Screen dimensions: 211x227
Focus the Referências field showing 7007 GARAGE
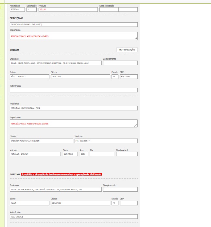pyautogui.click(x=74, y=217)
